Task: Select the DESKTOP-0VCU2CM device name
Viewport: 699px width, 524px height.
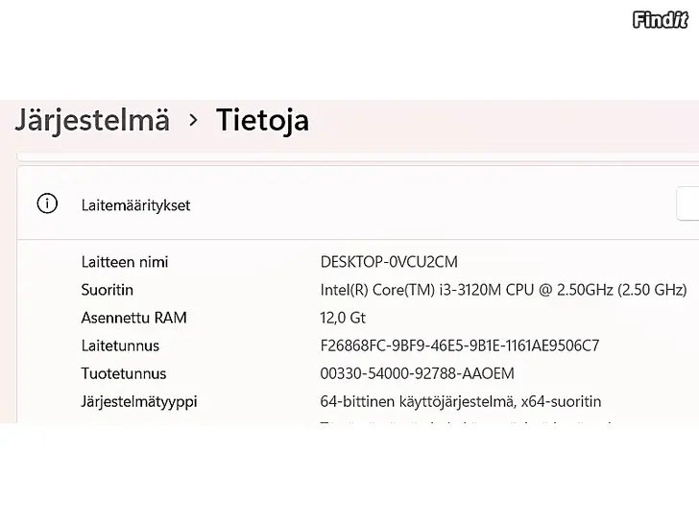Action: (389, 262)
